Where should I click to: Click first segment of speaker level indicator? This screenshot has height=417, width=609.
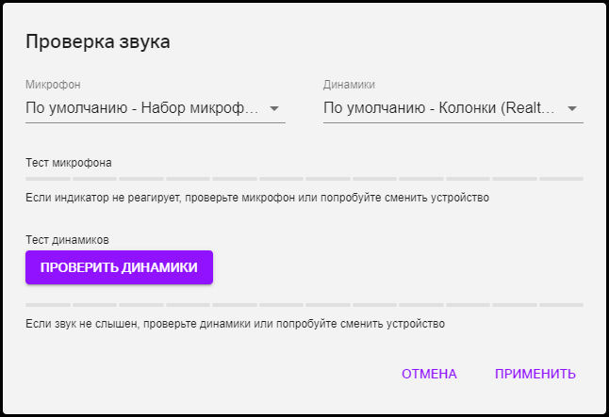(48, 305)
